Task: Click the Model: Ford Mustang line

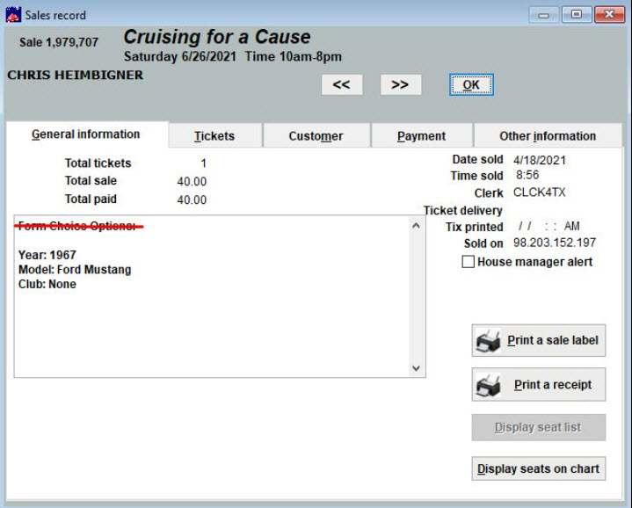Action: (75, 270)
